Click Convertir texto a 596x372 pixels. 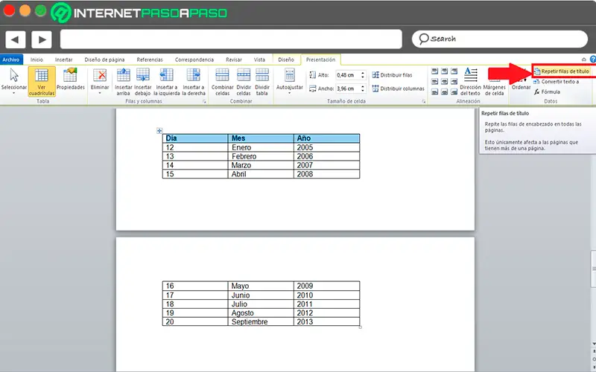(556, 82)
